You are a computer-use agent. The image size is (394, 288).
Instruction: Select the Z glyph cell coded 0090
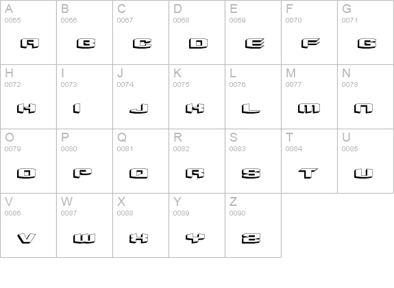tap(253, 225)
